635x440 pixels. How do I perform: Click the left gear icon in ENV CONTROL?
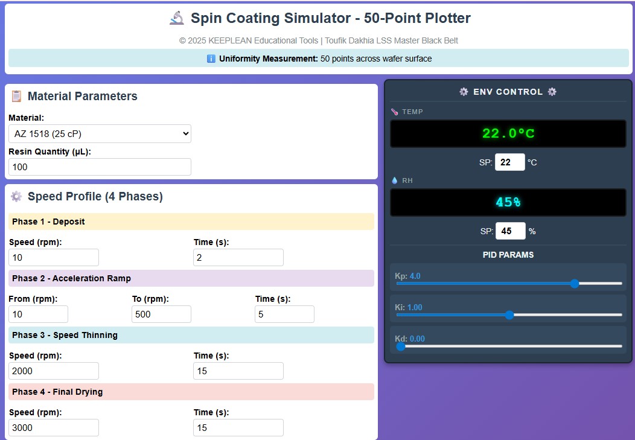point(463,92)
